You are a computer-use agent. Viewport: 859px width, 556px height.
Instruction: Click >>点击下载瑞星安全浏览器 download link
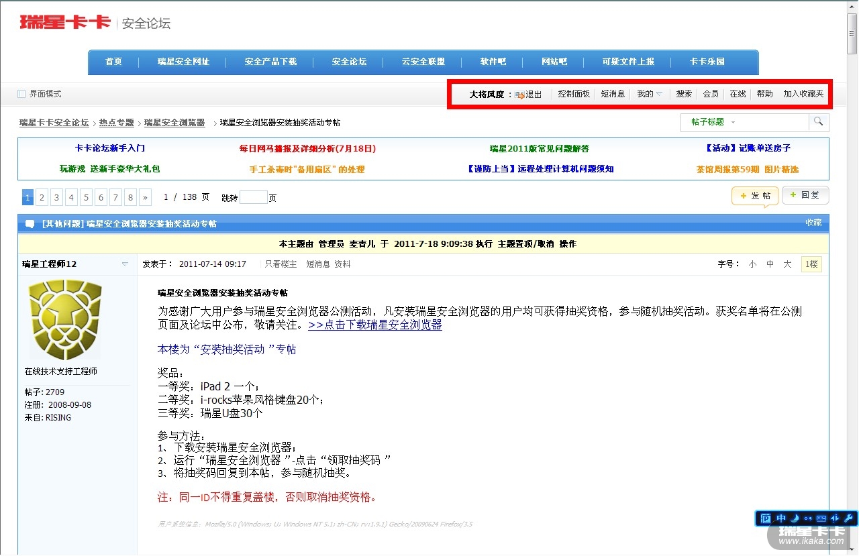(x=375, y=325)
